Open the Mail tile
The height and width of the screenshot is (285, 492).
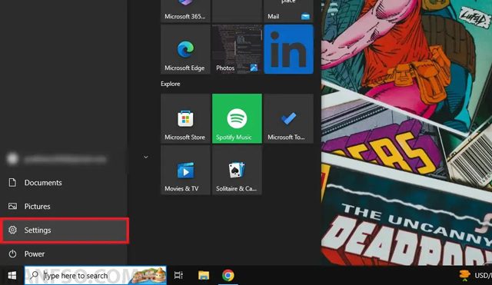point(289,12)
